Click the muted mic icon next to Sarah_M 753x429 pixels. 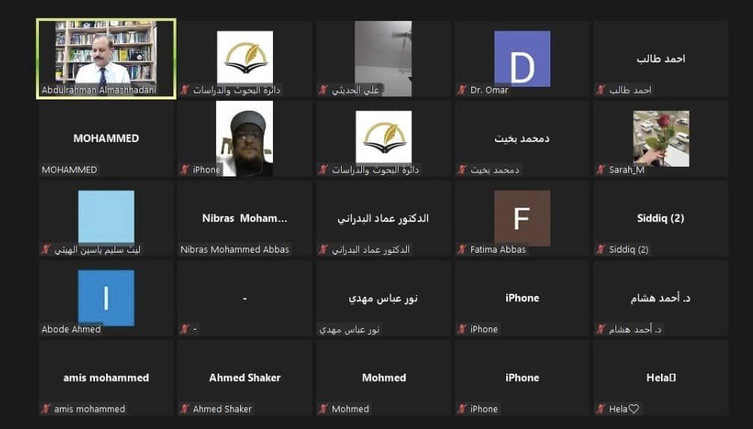point(600,170)
